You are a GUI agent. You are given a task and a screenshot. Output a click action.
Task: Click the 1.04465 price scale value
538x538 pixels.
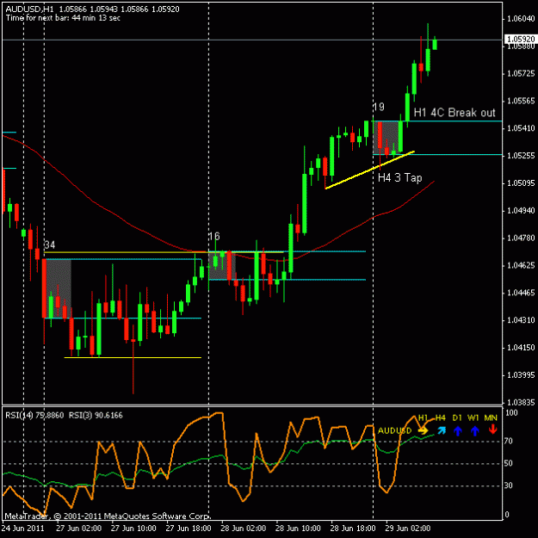521,293
